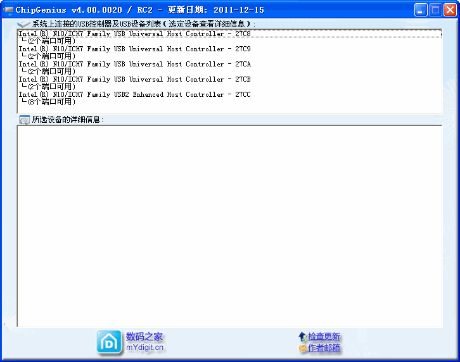Close the ChipGenius window
Screen dimensions: 460x362
[449, 9]
